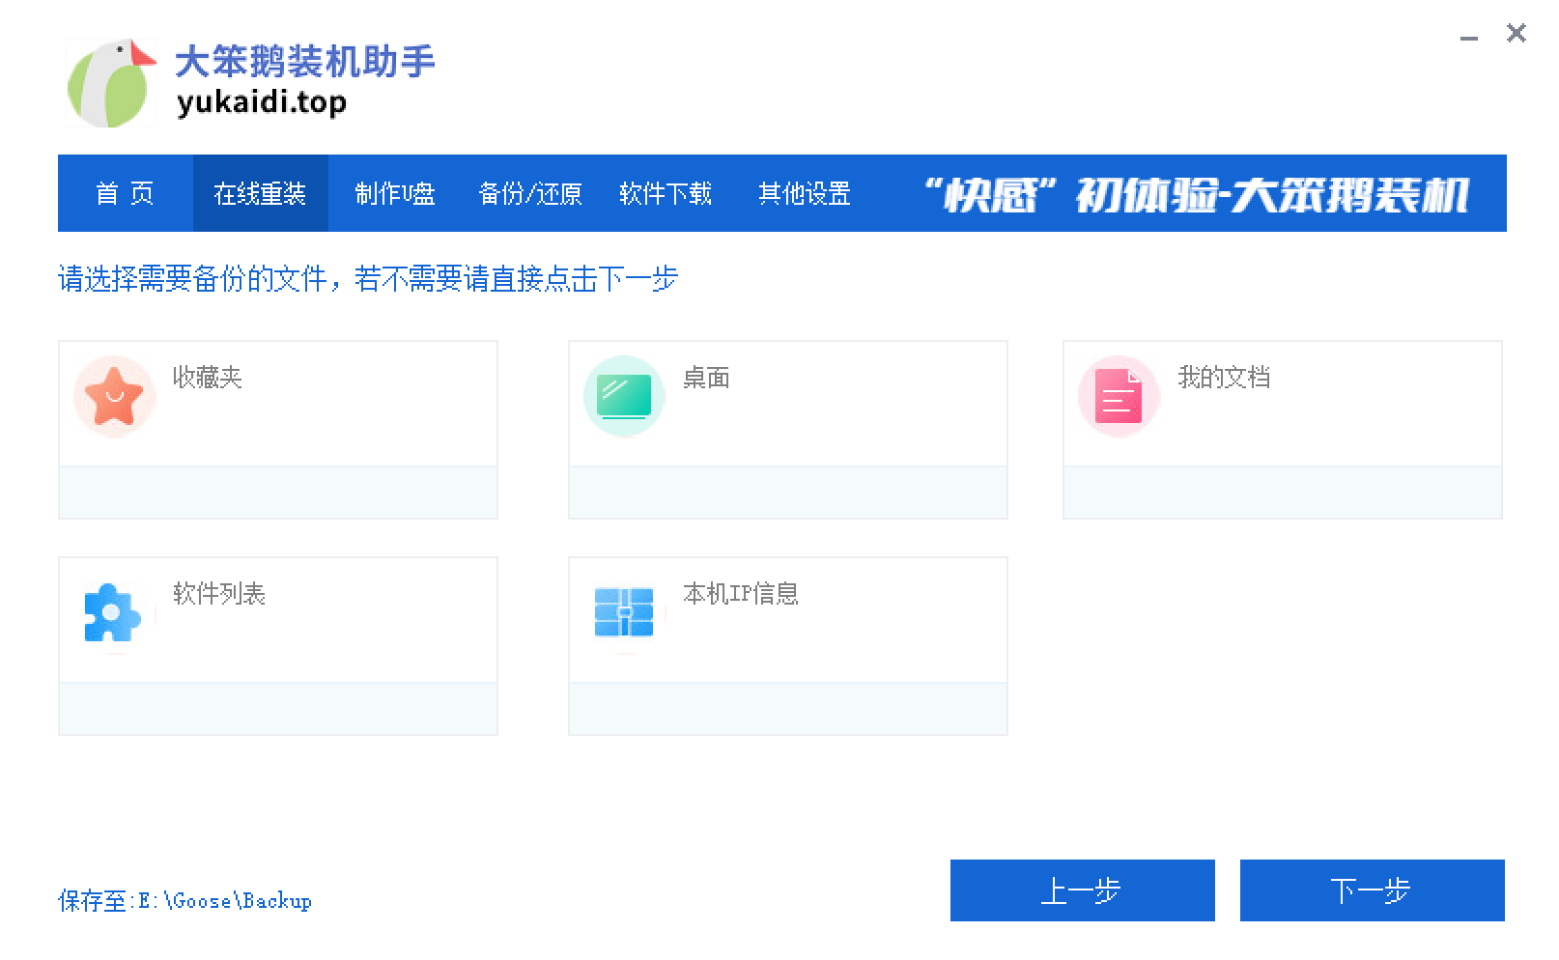Open the 首页 tab
This screenshot has height=960, width=1559.
pos(125,193)
